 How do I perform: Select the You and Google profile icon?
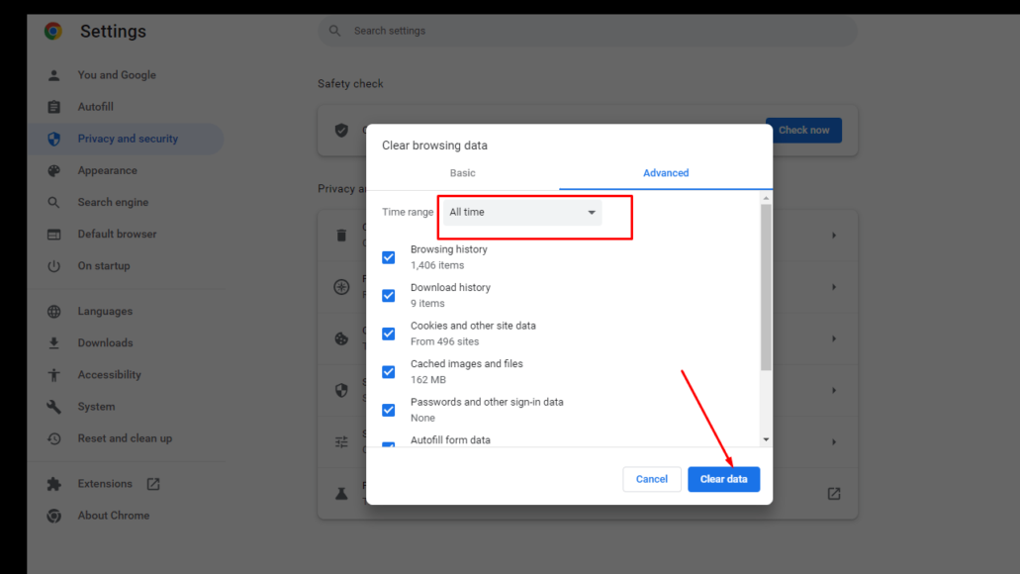pos(53,74)
